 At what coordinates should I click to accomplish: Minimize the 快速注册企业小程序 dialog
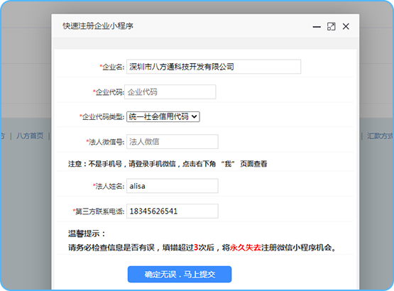click(x=317, y=27)
